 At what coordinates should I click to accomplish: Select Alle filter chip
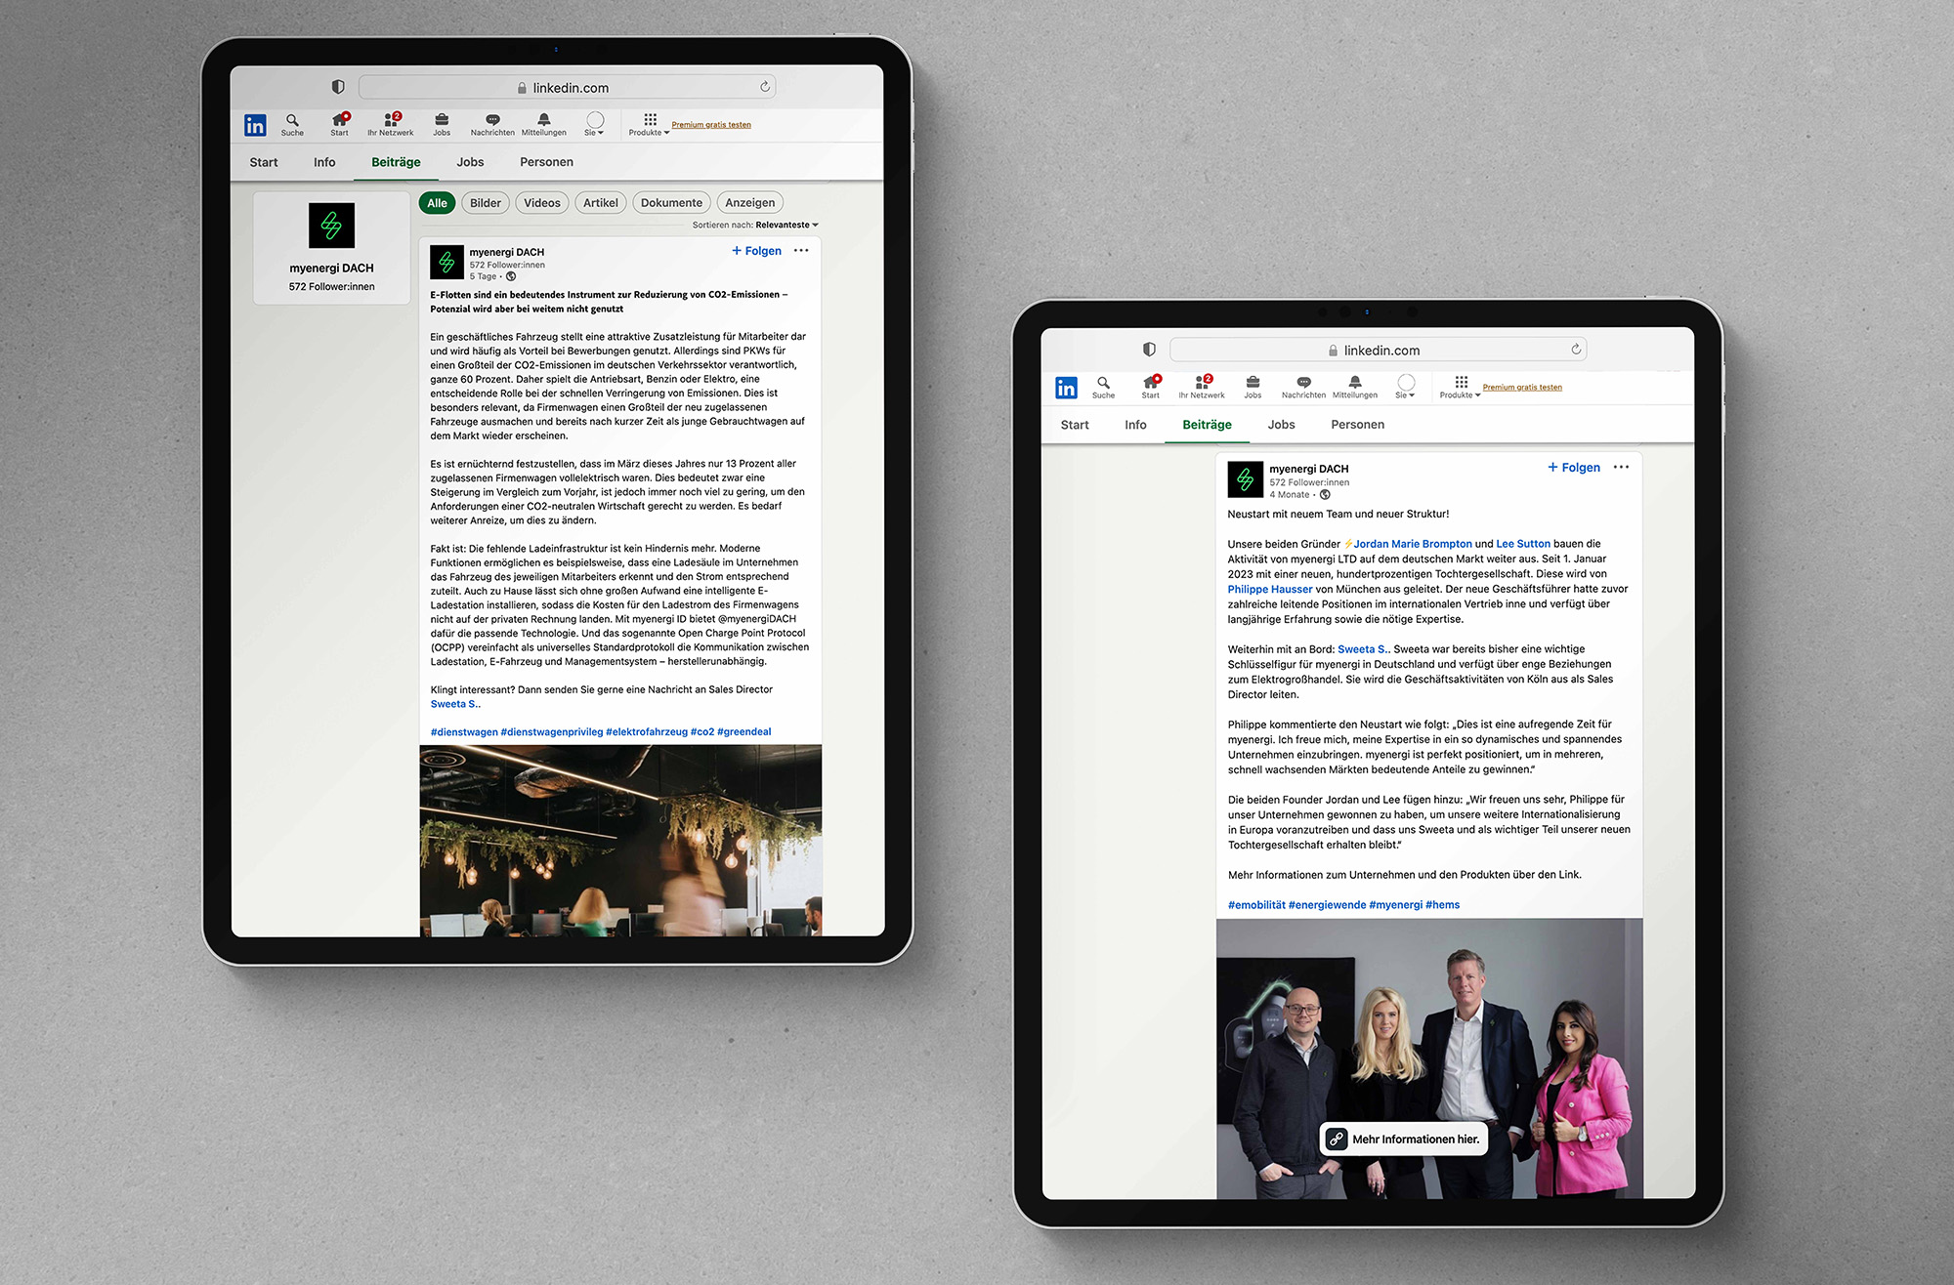pyautogui.click(x=437, y=203)
